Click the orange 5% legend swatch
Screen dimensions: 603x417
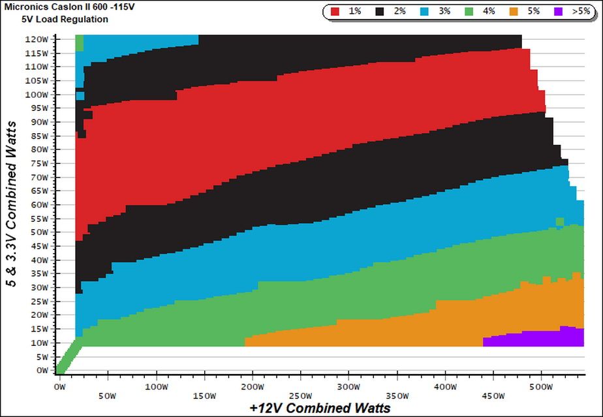pos(514,12)
